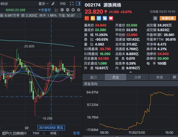Click the blue shuffle connect icon

pyautogui.click(x=99, y=18)
